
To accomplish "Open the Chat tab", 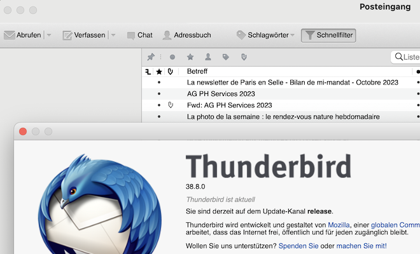I will pos(139,36).
